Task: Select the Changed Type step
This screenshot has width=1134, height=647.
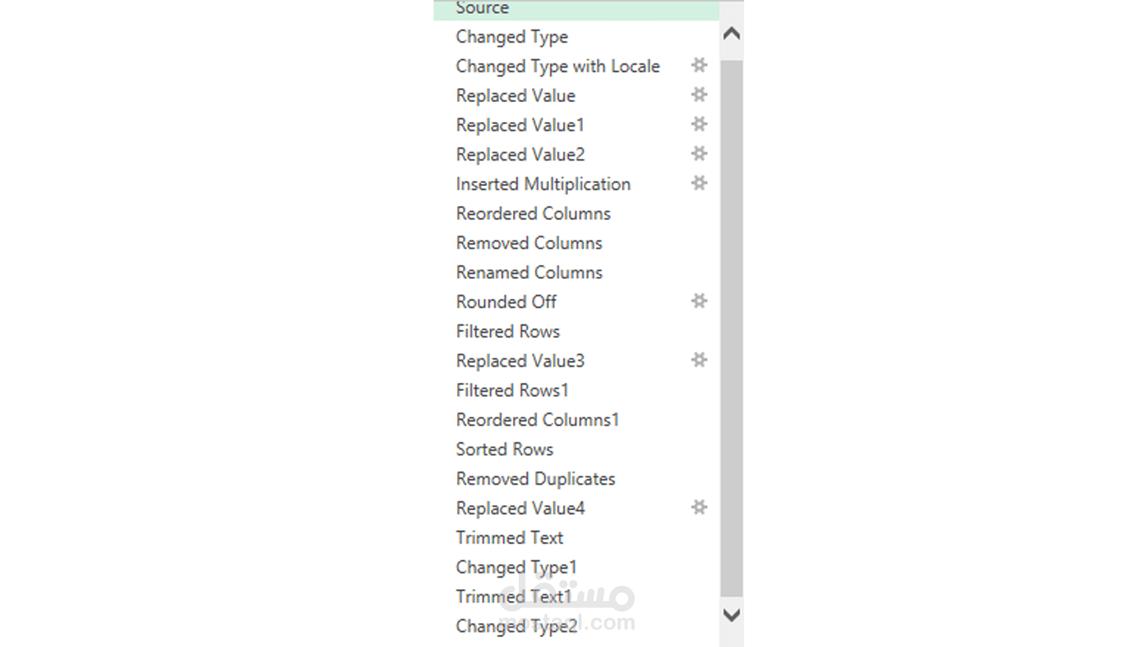Action: click(x=512, y=37)
